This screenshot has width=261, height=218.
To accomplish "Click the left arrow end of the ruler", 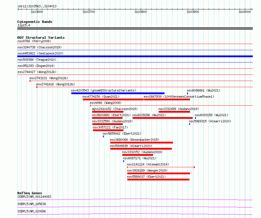I will point(18,9).
